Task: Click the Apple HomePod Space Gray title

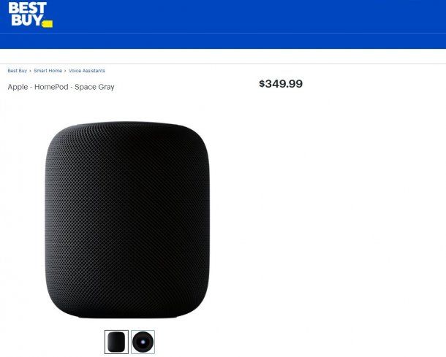Action: pos(61,87)
